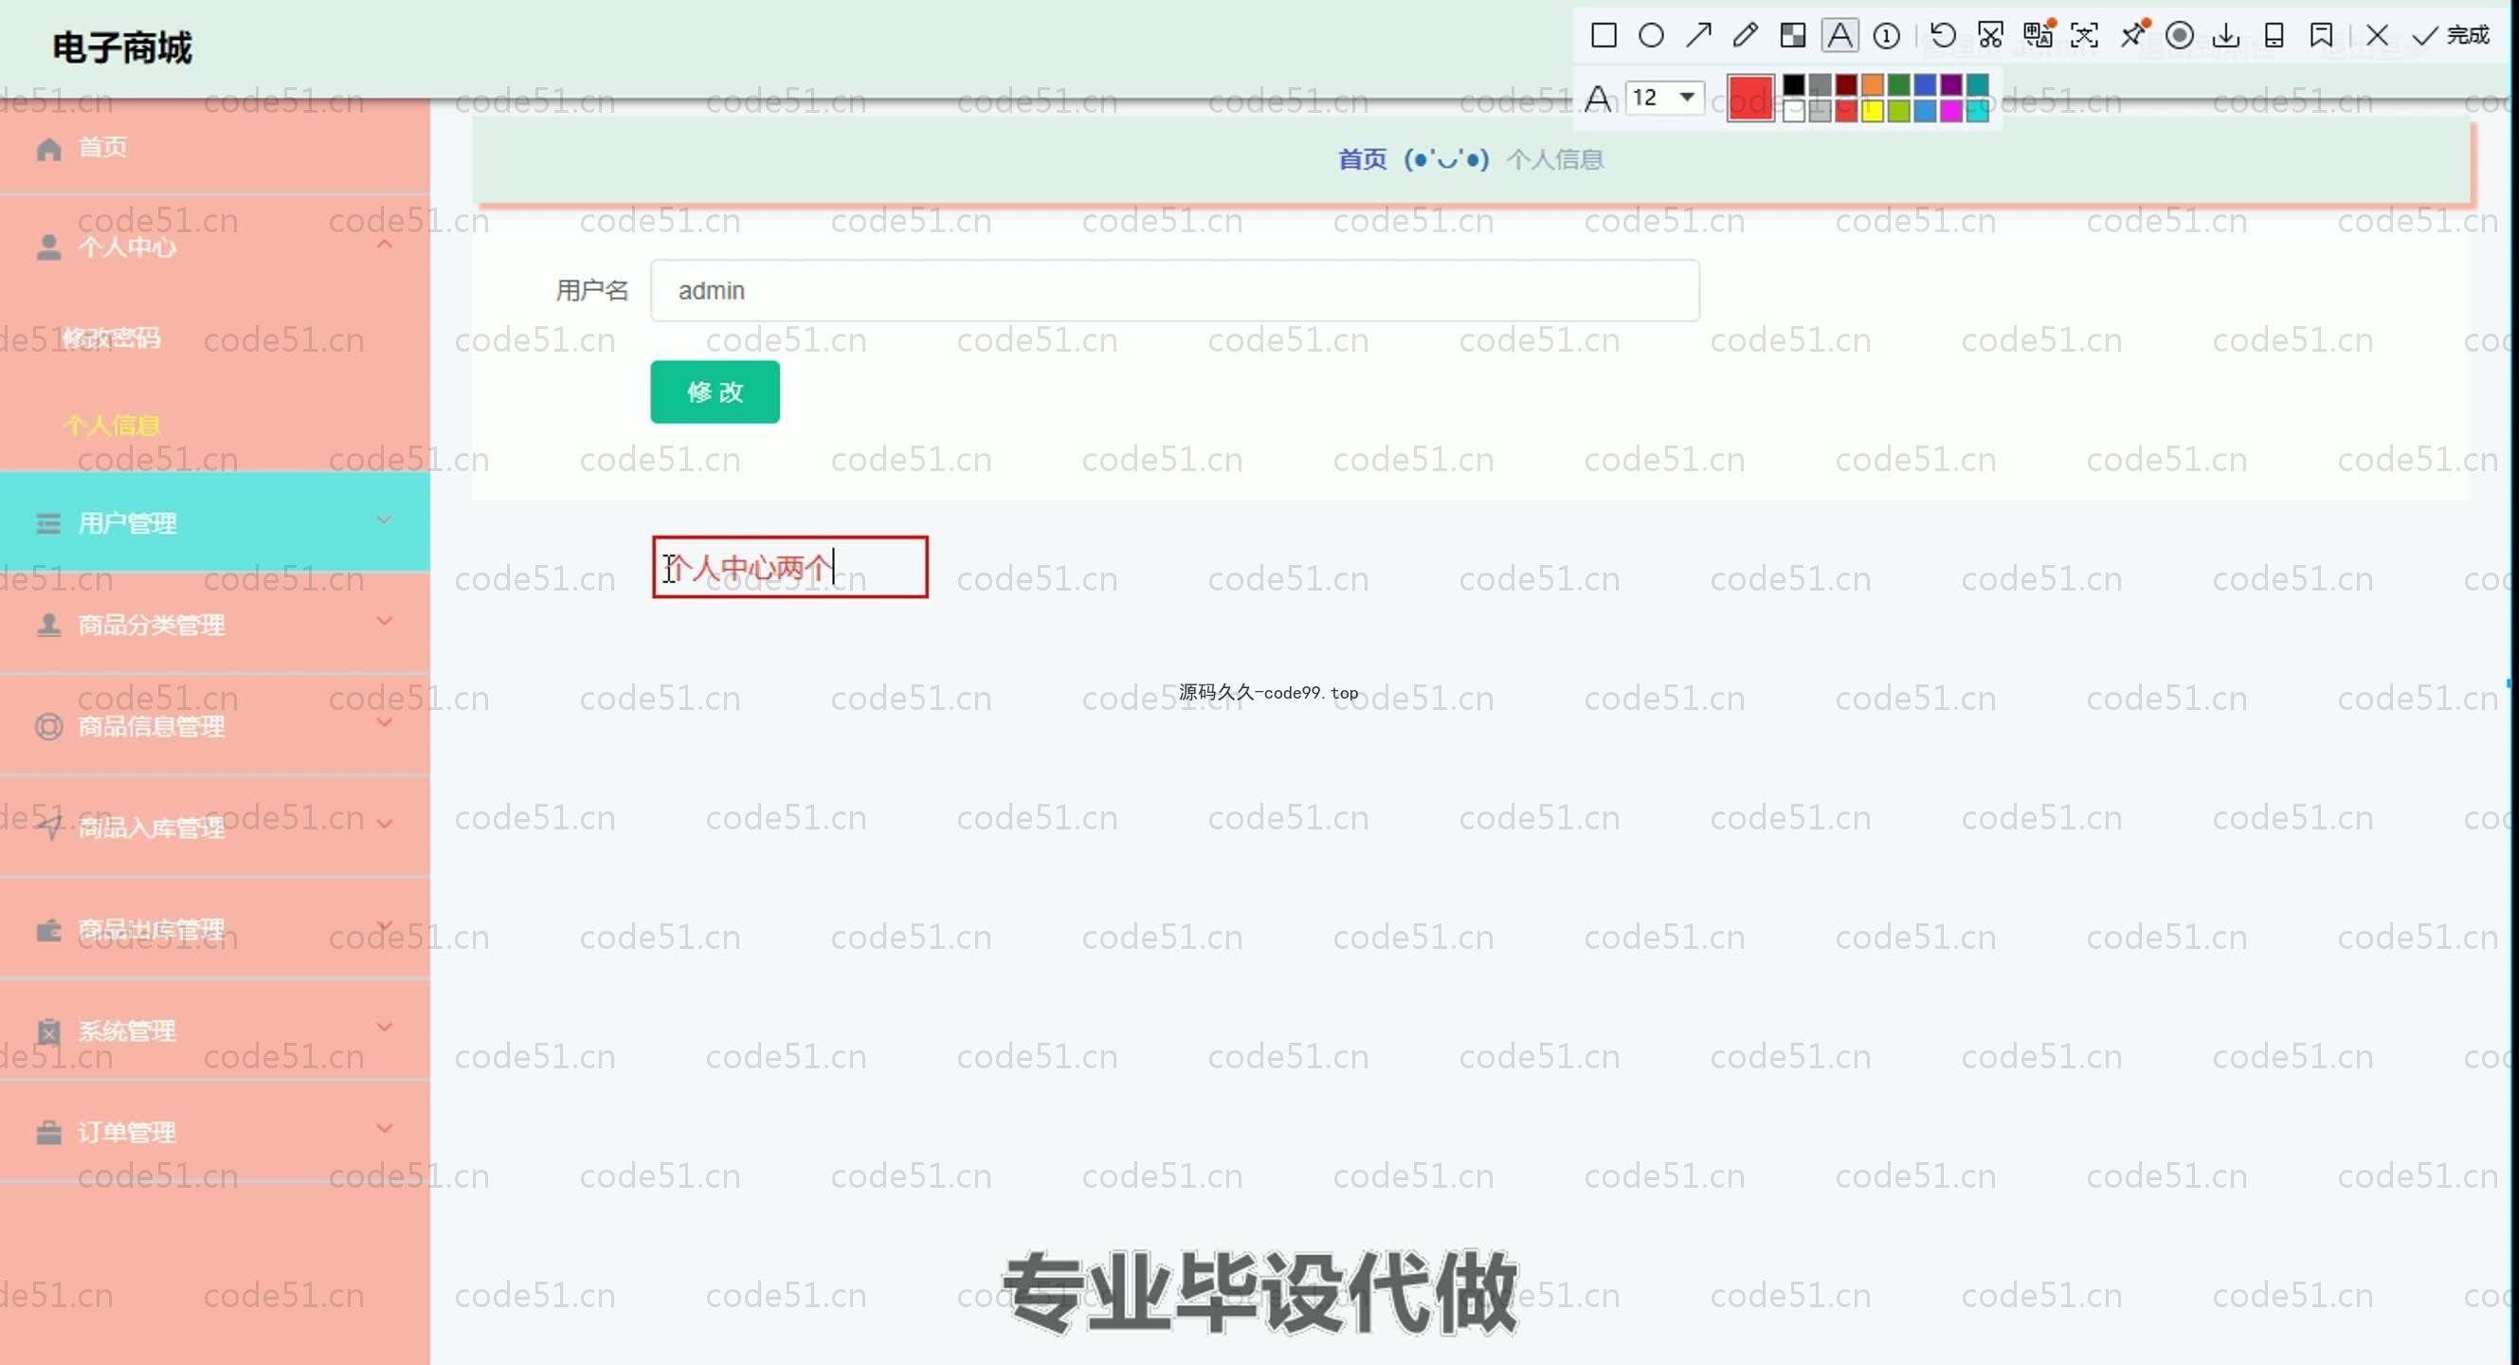2519x1365 pixels.
Task: Open 首页 in the sidebar
Action: (x=102, y=148)
